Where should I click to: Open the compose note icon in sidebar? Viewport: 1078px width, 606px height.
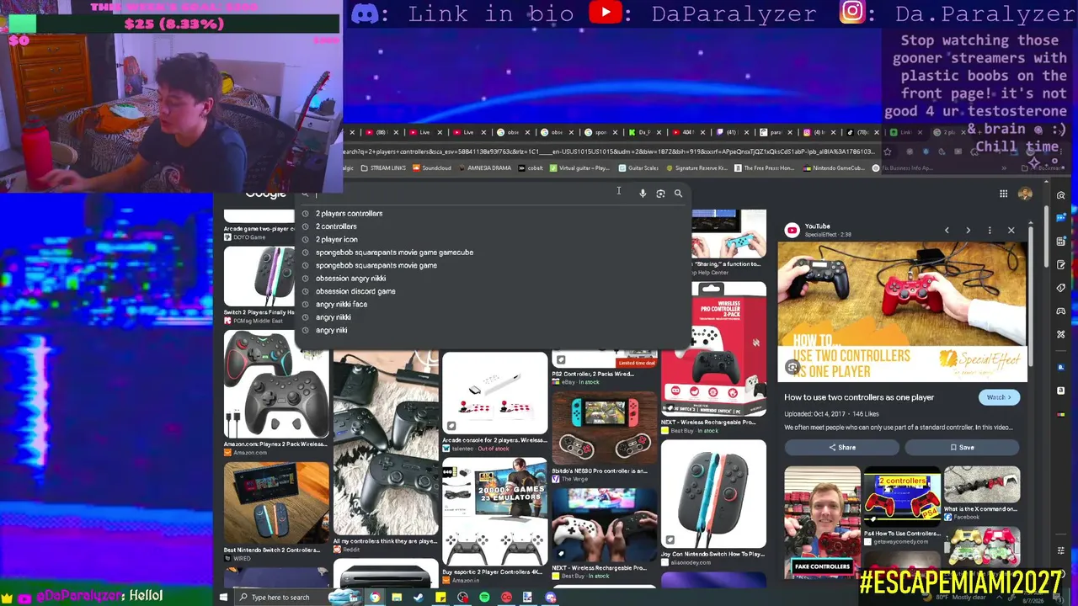coord(1061,264)
